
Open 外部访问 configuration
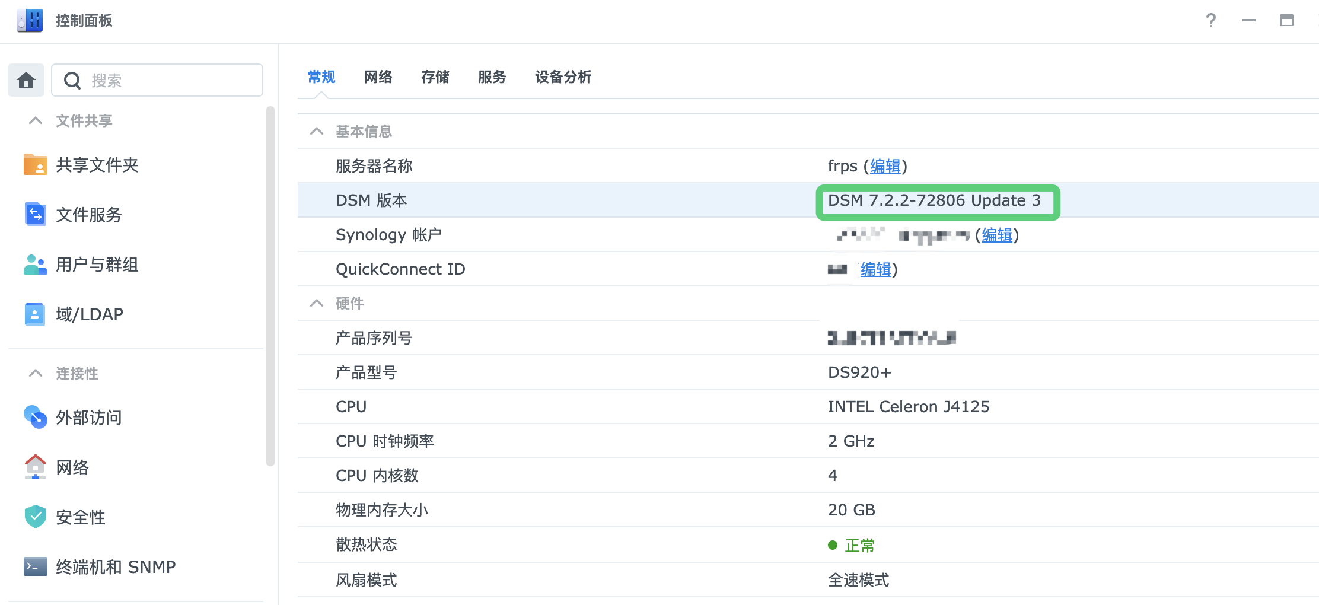pos(35,418)
